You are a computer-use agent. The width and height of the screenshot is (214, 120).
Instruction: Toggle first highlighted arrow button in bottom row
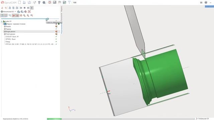pos(2,15)
